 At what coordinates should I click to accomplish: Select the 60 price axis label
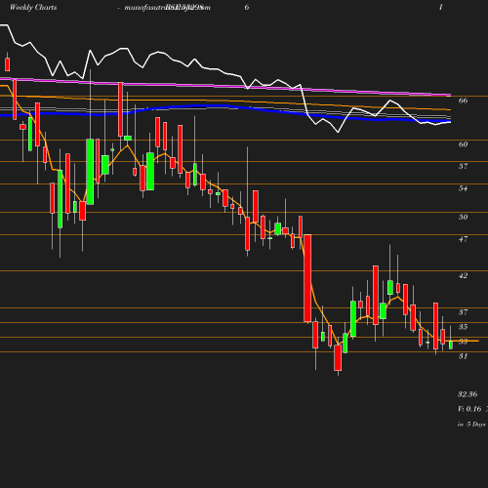click(463, 144)
